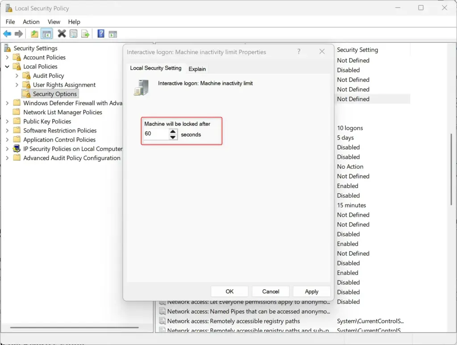This screenshot has width=457, height=345.
Task: Click the Local Security Policy title bar icon
Action: coord(9,8)
